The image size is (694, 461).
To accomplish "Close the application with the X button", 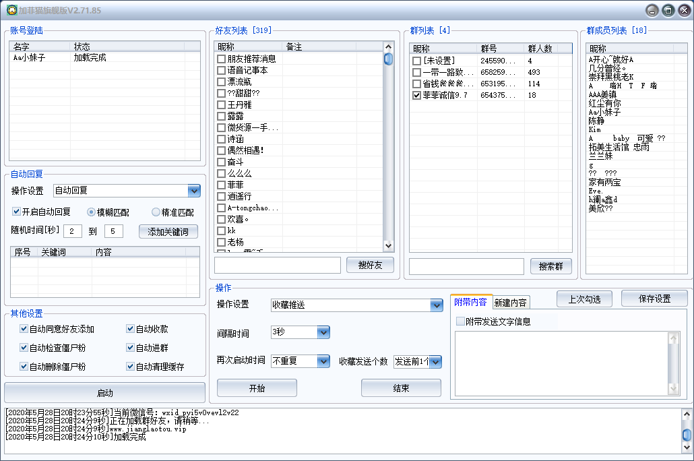I will tap(683, 10).
